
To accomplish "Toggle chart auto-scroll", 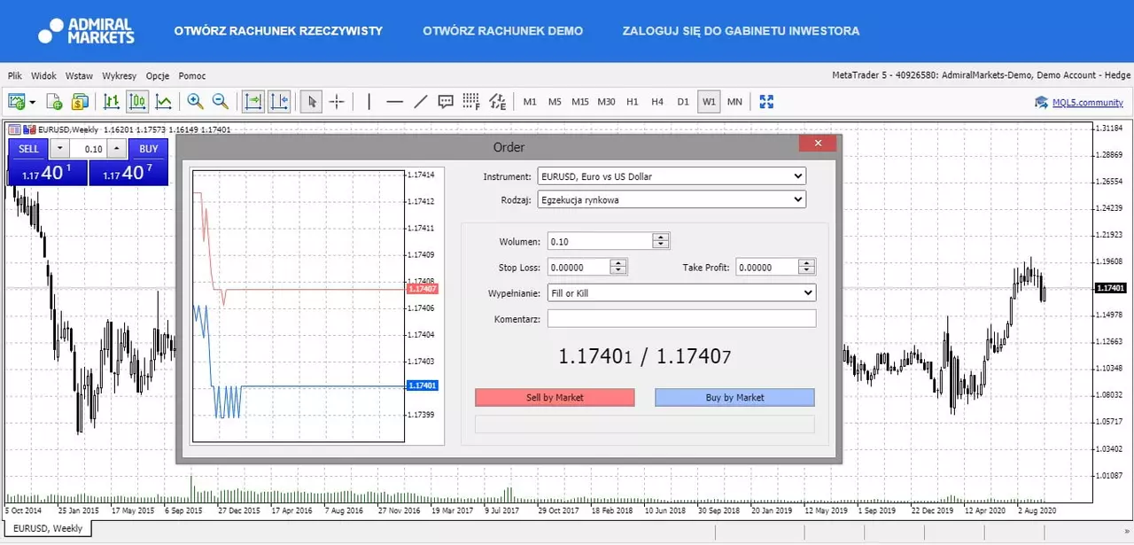I will 253,102.
